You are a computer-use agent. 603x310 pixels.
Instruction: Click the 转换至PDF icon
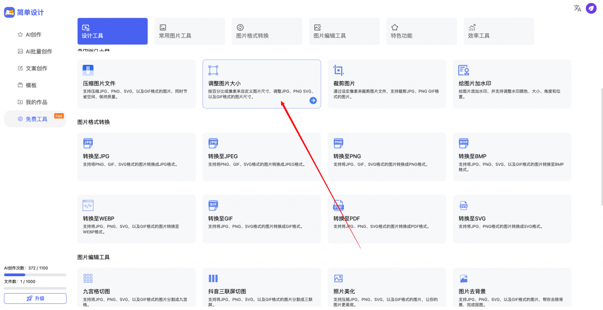click(x=338, y=205)
